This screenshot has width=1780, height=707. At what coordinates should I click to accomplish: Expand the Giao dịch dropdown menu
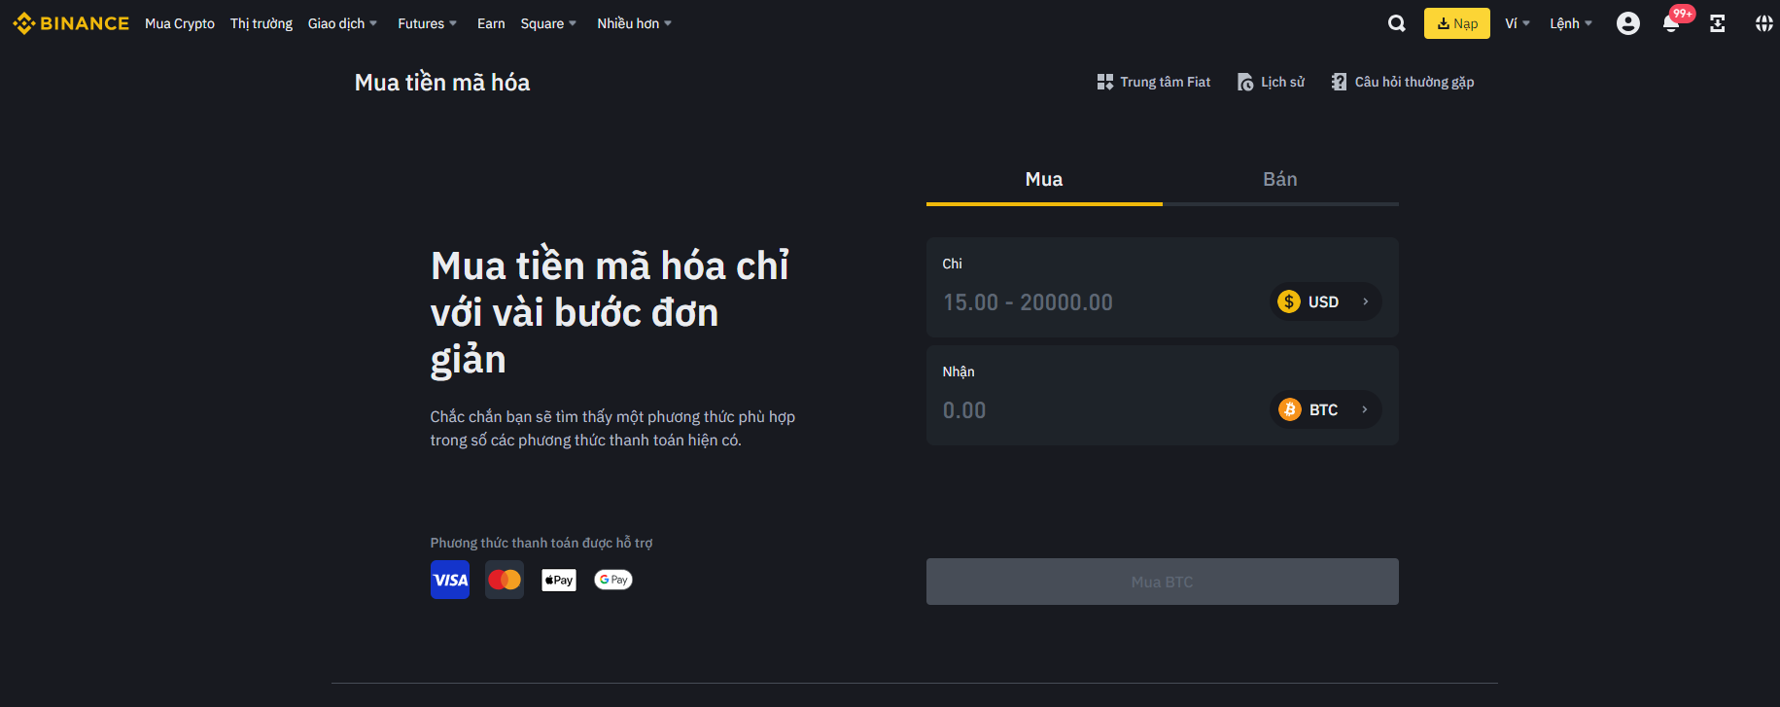tap(343, 23)
